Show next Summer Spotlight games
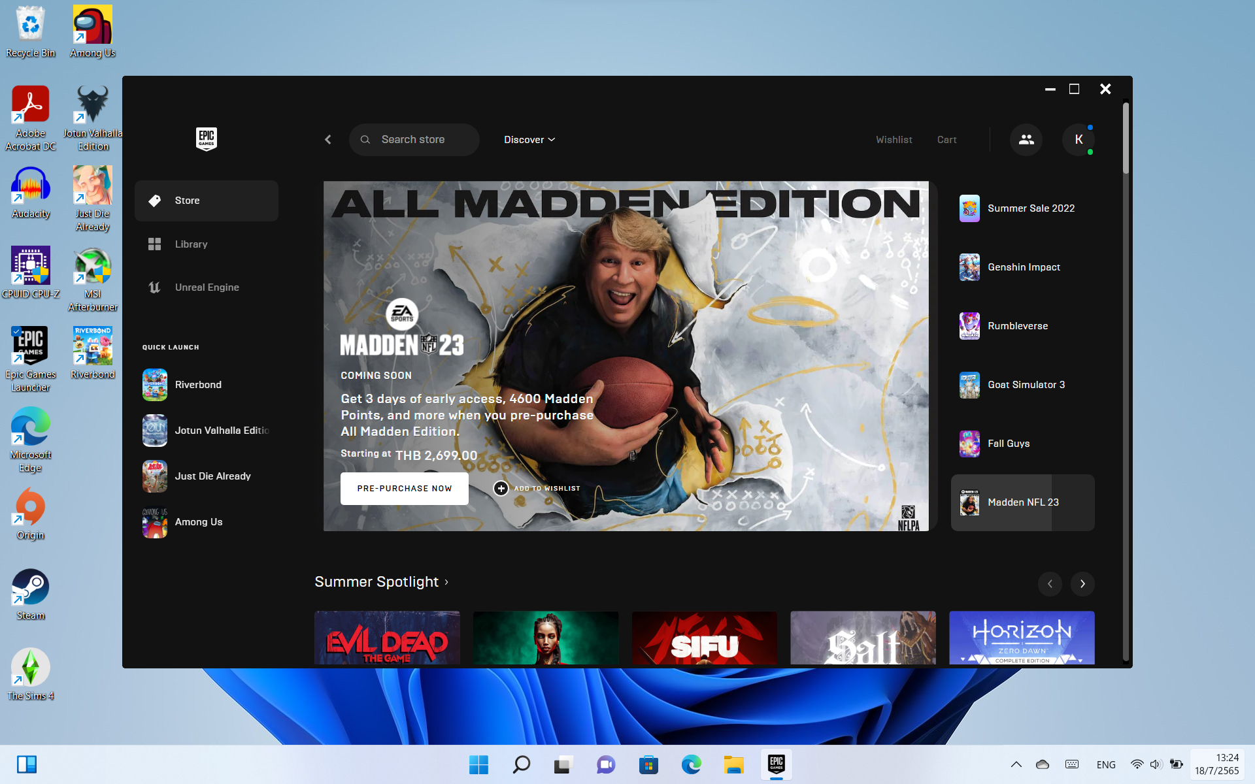Image resolution: width=1255 pixels, height=784 pixels. click(x=1082, y=583)
